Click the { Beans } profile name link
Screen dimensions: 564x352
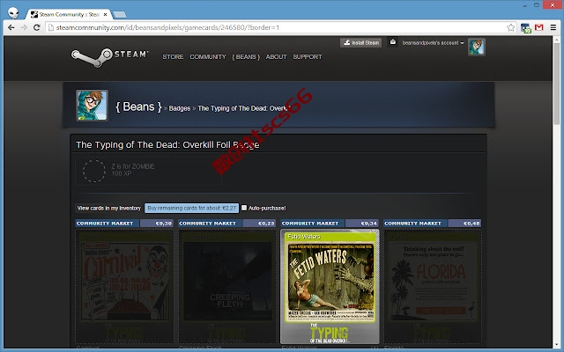coord(138,106)
